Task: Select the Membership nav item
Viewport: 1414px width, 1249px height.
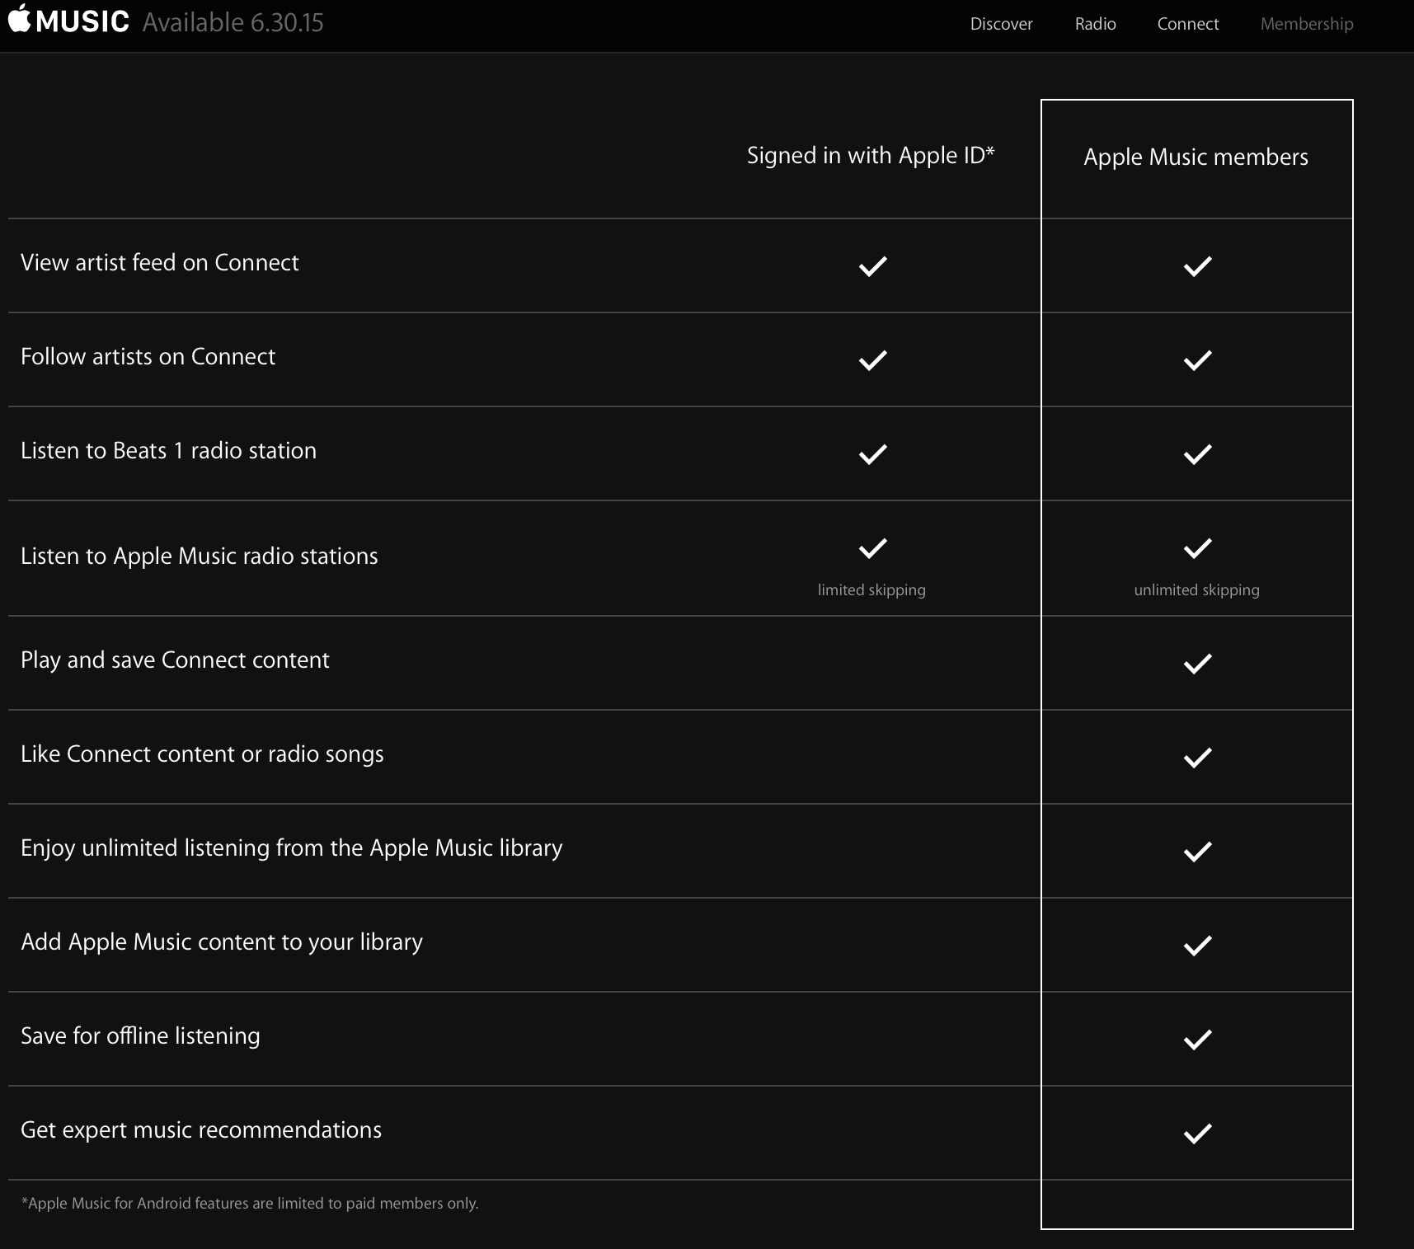Action: pyautogui.click(x=1306, y=24)
